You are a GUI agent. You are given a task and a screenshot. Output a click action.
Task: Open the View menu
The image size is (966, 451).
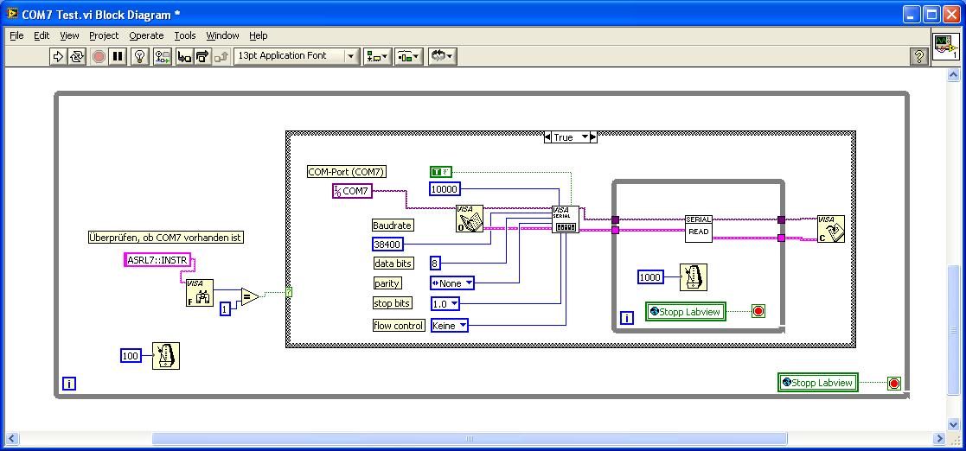point(69,35)
